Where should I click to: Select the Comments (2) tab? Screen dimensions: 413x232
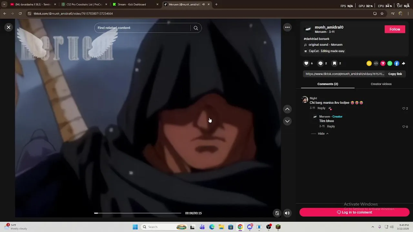[x=327, y=84]
